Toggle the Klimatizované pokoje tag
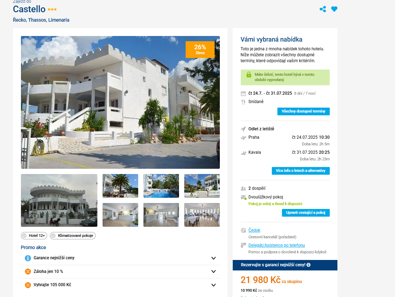Viewport: 395px width, 297px height. tap(73, 236)
